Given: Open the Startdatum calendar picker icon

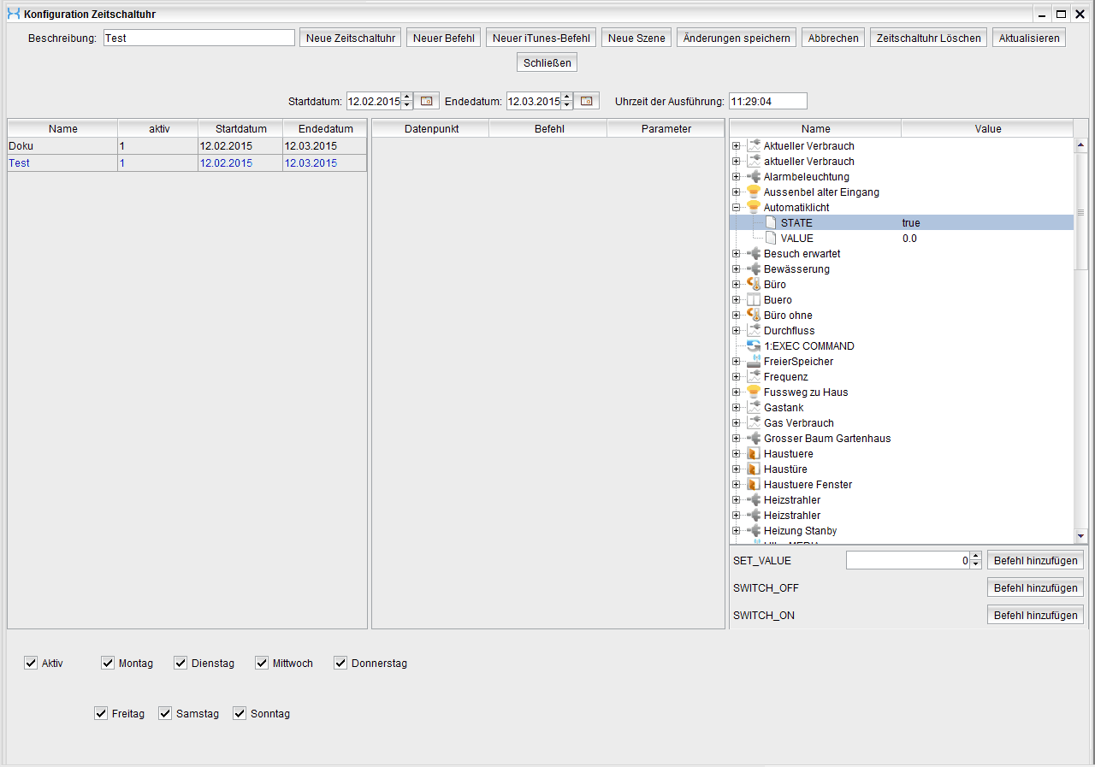Looking at the screenshot, I should (x=427, y=101).
